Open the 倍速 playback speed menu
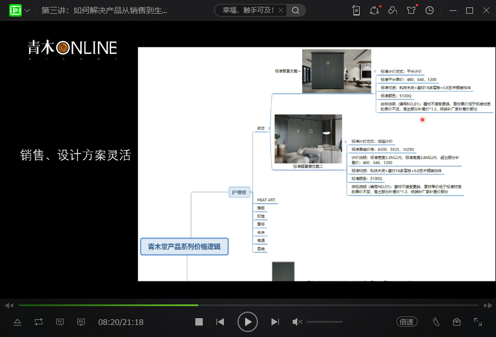Image resolution: width=496 pixels, height=337 pixels. pyautogui.click(x=406, y=322)
